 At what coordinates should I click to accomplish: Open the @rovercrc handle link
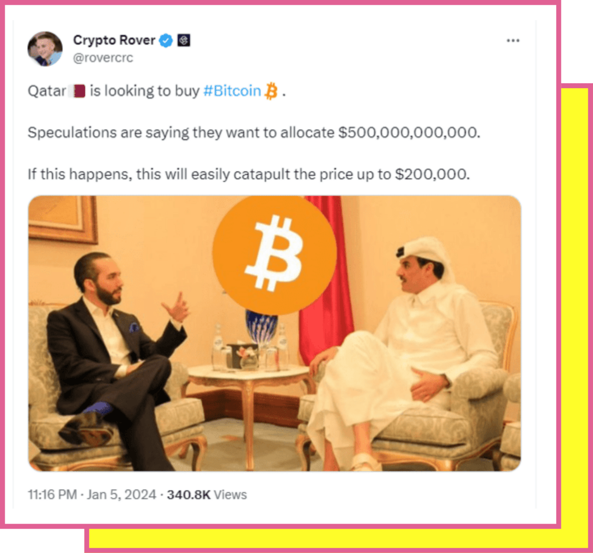pos(103,58)
